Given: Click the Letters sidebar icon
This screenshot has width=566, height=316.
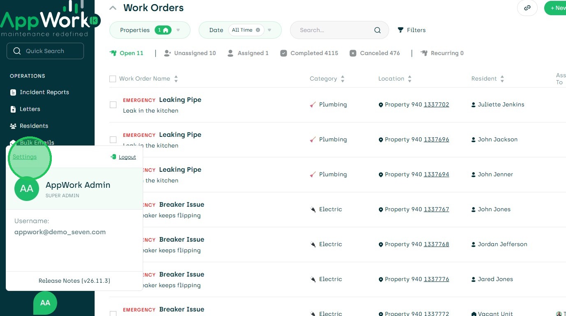Looking at the screenshot, I should coord(13,109).
